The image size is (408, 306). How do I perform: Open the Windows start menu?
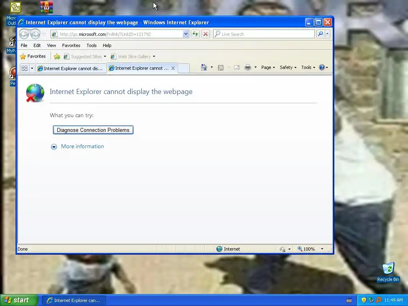click(x=19, y=300)
